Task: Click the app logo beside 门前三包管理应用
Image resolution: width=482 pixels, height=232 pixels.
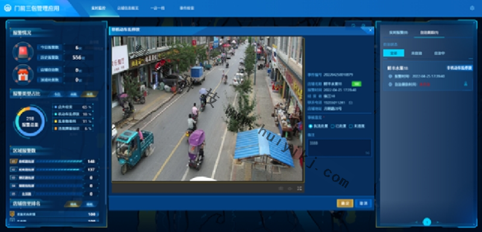Action: [8, 8]
